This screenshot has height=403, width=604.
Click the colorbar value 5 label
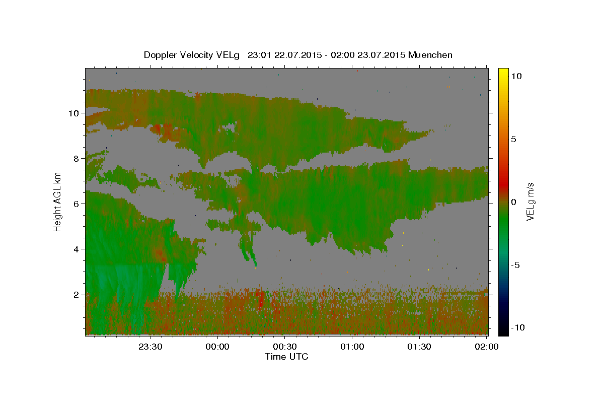click(x=513, y=139)
